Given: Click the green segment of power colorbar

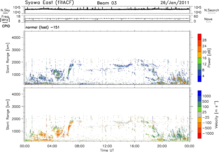Looking at the screenshot, I should pyautogui.click(x=200, y=61).
